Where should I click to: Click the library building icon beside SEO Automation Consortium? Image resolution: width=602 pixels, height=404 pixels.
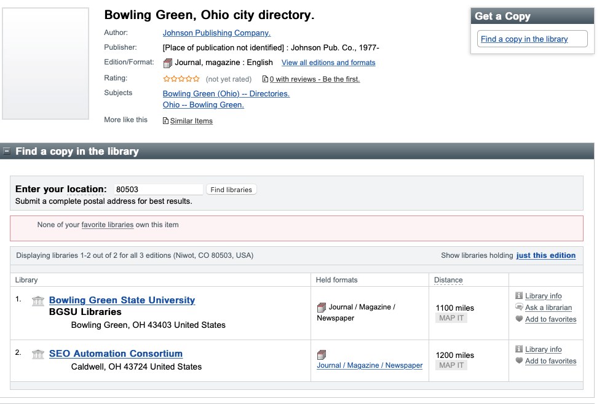(38, 354)
